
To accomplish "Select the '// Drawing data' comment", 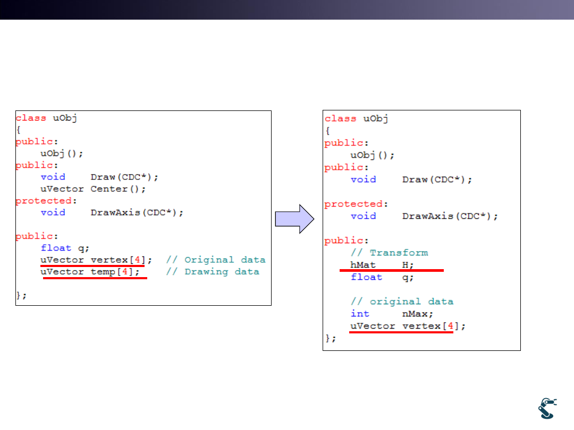I will point(213,272).
